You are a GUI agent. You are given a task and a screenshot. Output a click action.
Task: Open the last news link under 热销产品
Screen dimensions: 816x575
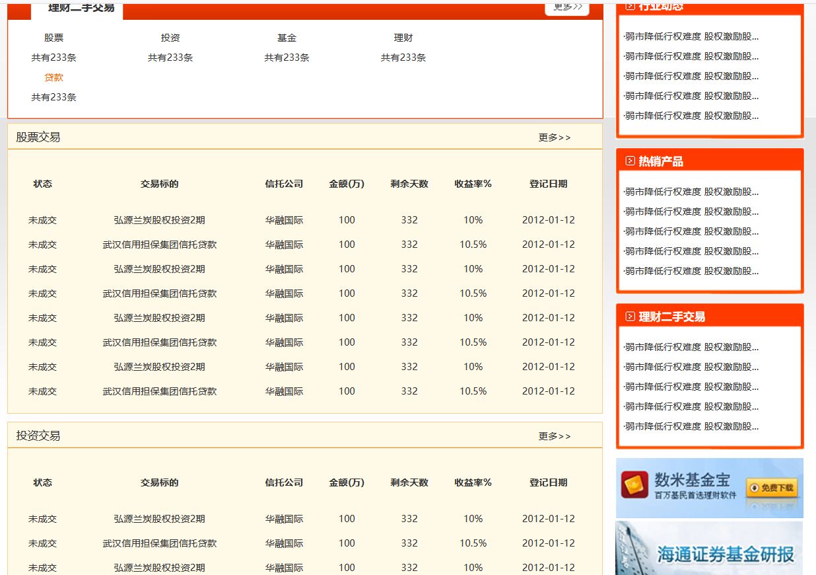tap(691, 271)
